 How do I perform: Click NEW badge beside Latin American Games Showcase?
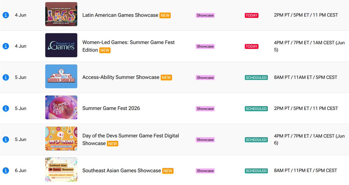[x=165, y=15]
